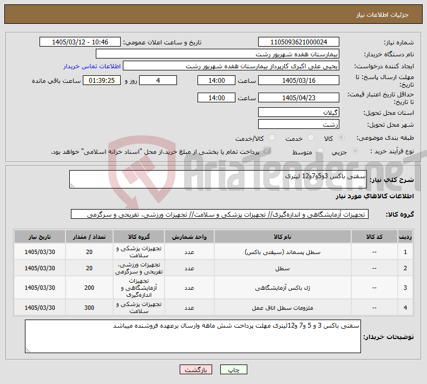Click the announcement date field 1405/03/12 - 10:46
The image size is (427, 384).
pos(80,42)
